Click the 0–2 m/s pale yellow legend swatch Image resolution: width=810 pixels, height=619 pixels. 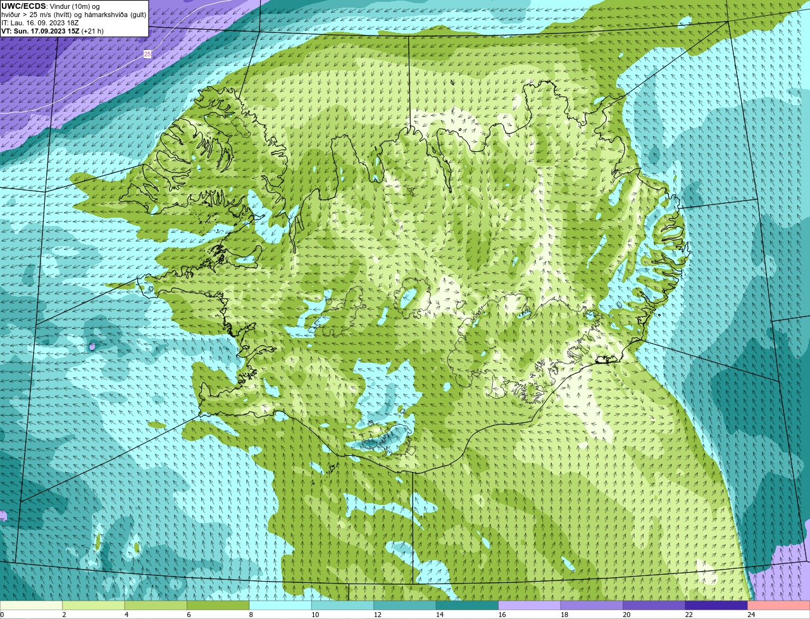32,605
